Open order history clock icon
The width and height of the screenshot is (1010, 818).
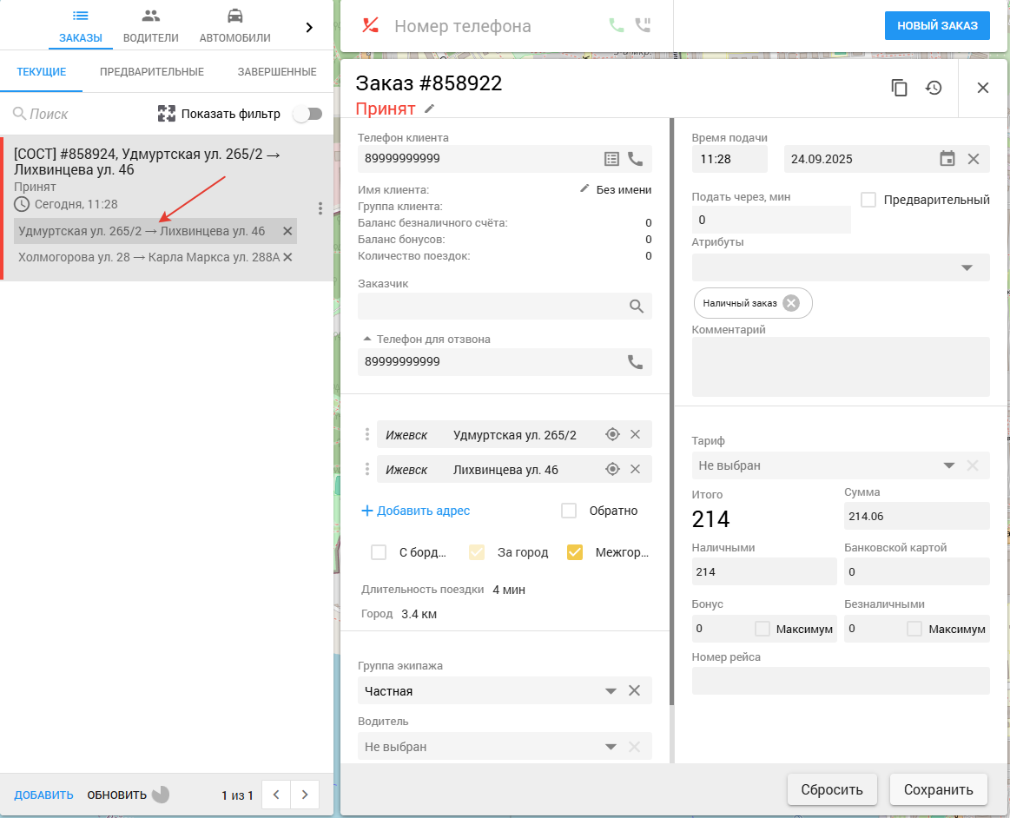tap(934, 88)
